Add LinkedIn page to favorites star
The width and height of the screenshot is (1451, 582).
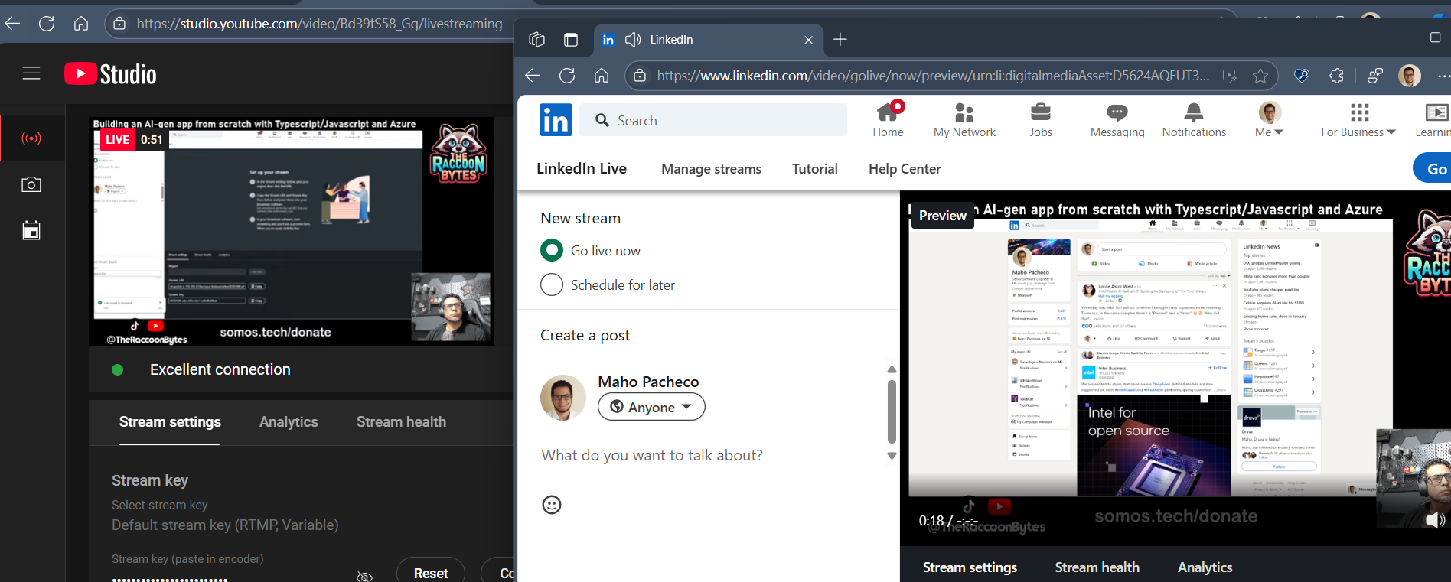[1260, 76]
